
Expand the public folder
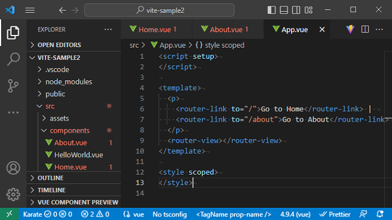[73, 94]
